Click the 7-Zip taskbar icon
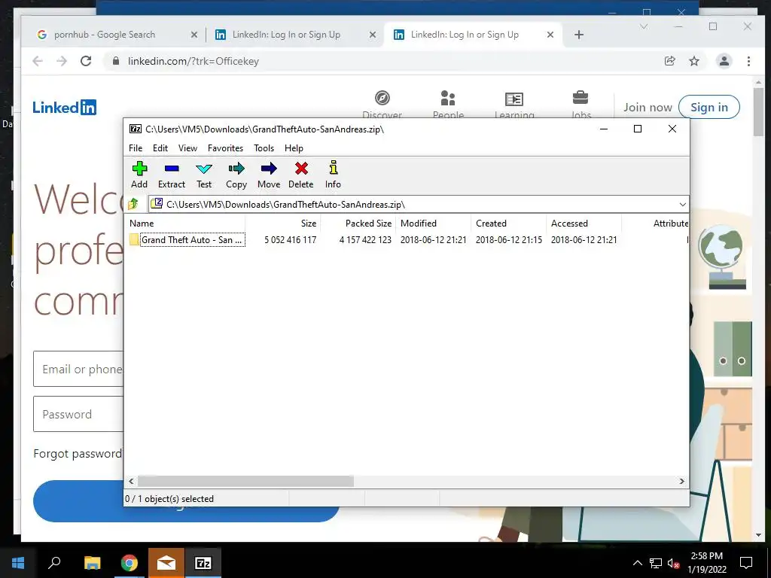Image resolution: width=771 pixels, height=578 pixels. 203,563
